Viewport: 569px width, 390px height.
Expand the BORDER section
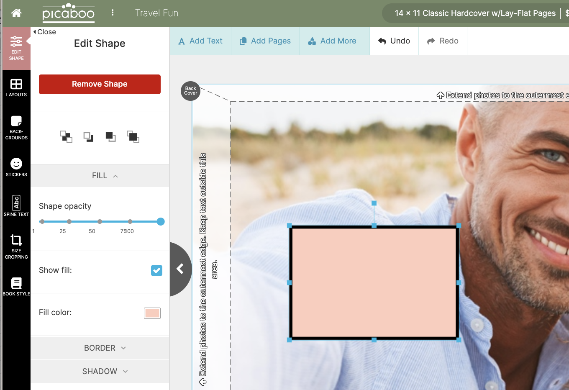pyautogui.click(x=100, y=348)
